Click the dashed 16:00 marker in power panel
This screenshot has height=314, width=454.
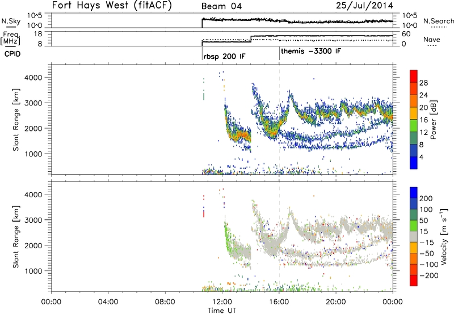[279, 120]
